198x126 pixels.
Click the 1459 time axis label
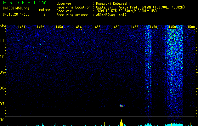172,27
